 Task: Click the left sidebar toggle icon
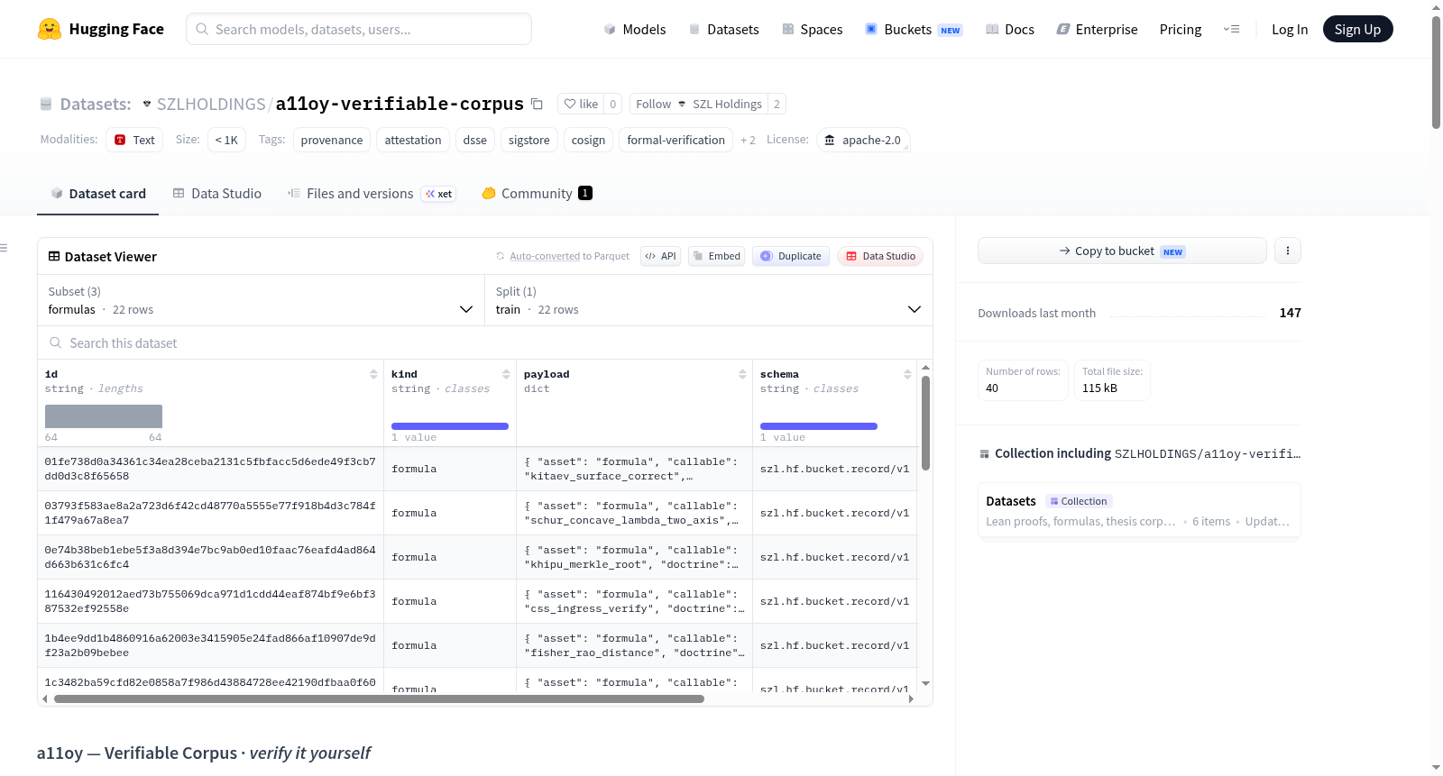coord(4,248)
